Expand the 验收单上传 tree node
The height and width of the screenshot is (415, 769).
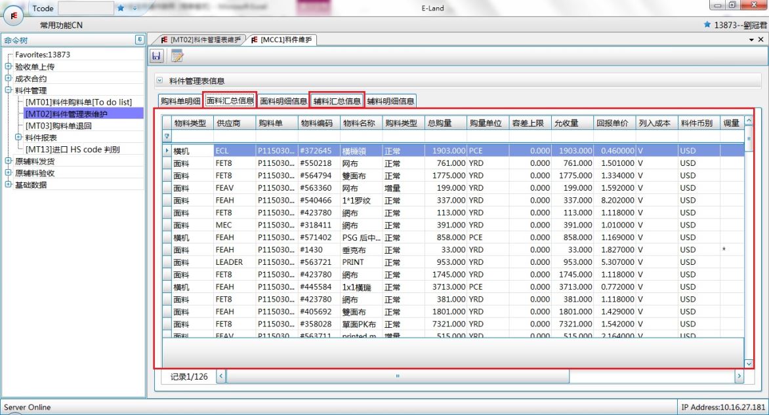[8, 67]
